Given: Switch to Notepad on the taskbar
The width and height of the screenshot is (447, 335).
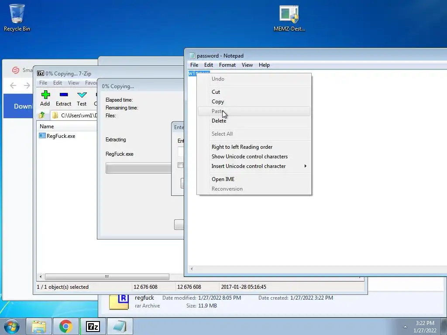Looking at the screenshot, I should click(120, 326).
